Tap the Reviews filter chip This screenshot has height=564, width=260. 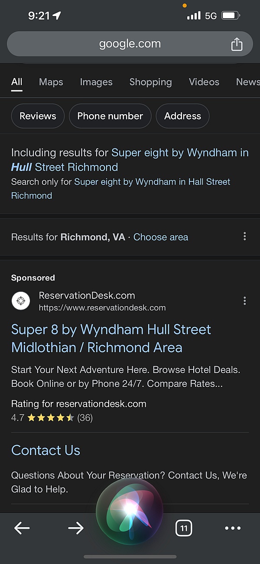coord(38,116)
